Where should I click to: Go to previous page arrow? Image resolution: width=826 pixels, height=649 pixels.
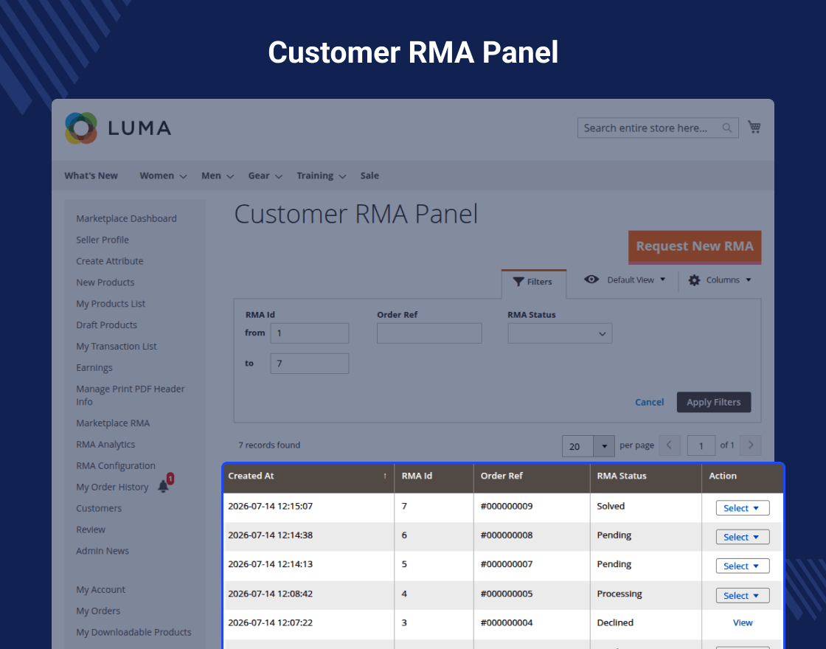click(x=670, y=445)
